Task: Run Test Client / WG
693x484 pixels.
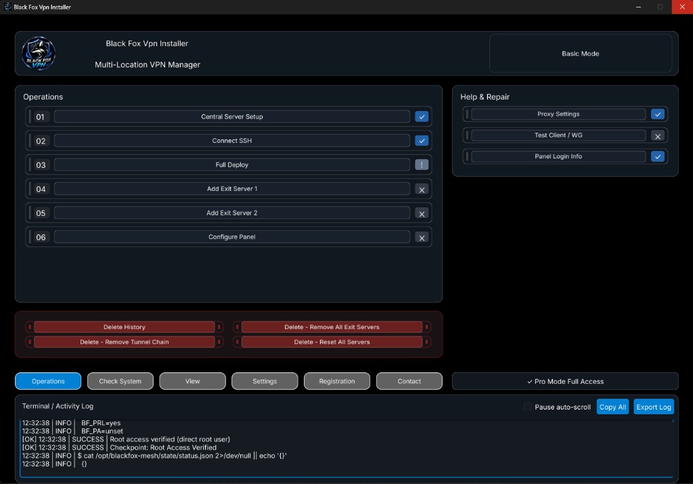Action: pos(558,135)
